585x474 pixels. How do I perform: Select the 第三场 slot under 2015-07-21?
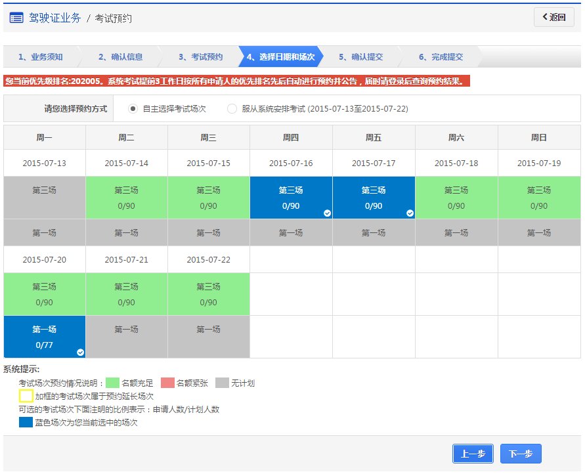(126, 293)
